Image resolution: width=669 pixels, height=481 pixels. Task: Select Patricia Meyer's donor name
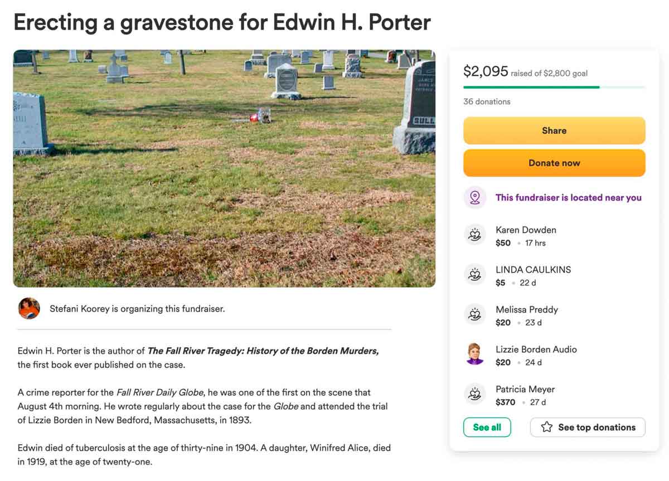(x=525, y=389)
